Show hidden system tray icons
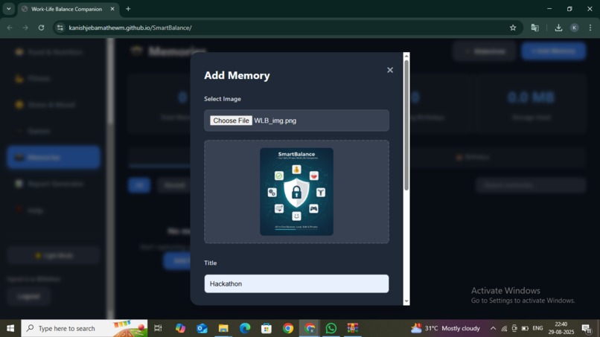The width and height of the screenshot is (600, 337). [x=494, y=328]
